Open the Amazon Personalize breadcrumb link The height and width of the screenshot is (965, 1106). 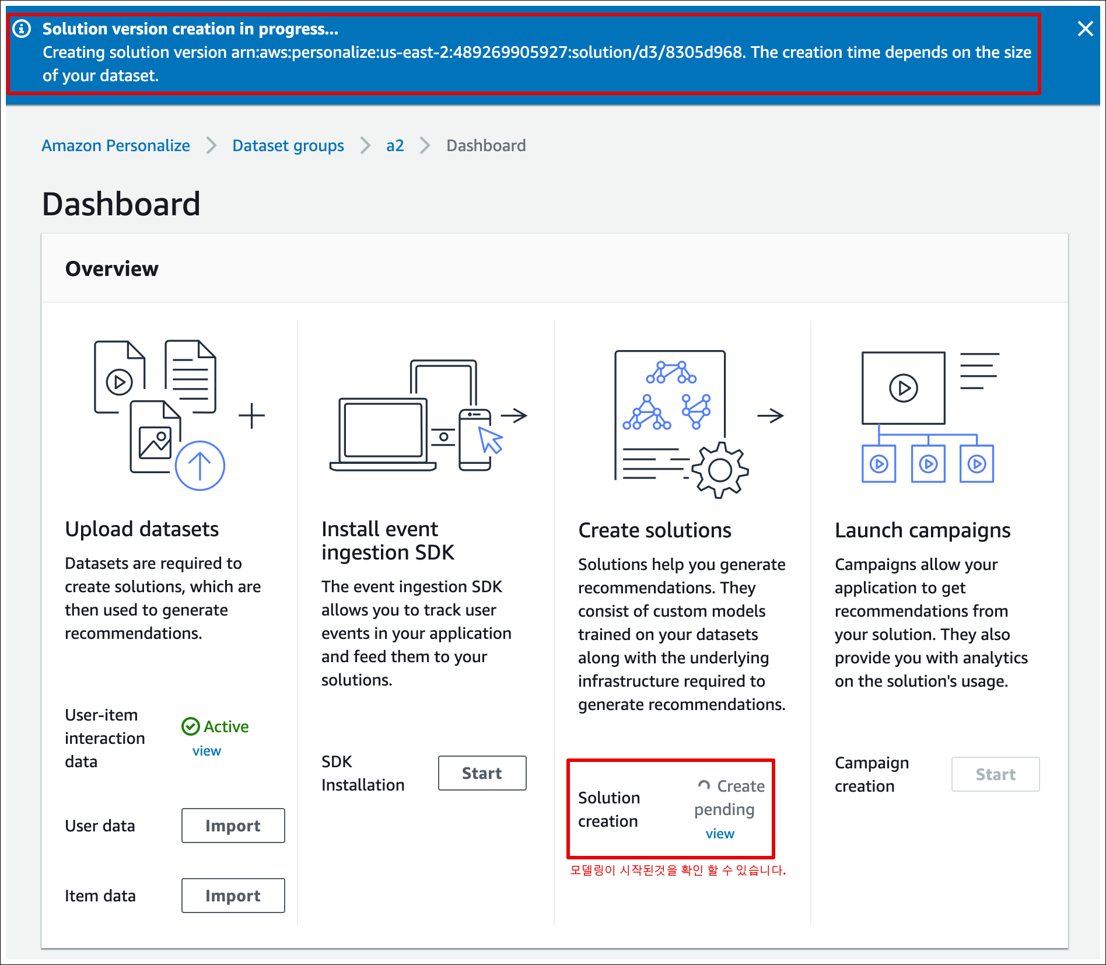point(116,145)
